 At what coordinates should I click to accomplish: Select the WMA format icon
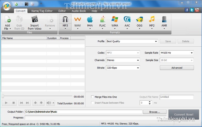(x=115, y=19)
